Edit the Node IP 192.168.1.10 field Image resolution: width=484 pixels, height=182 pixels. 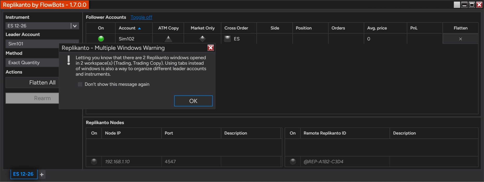tap(132, 162)
